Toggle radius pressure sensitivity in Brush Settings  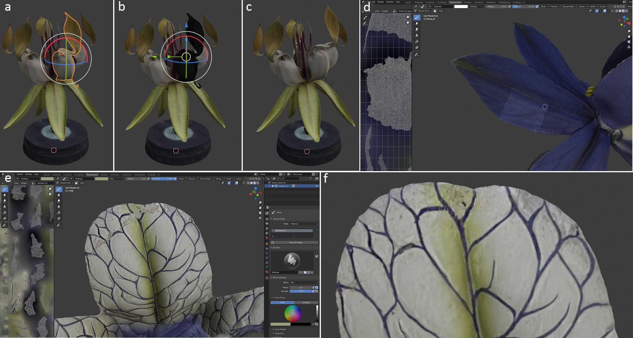[313, 288]
